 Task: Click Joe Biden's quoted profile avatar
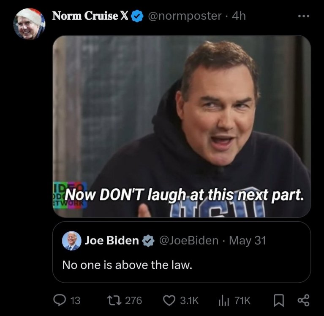click(x=72, y=241)
